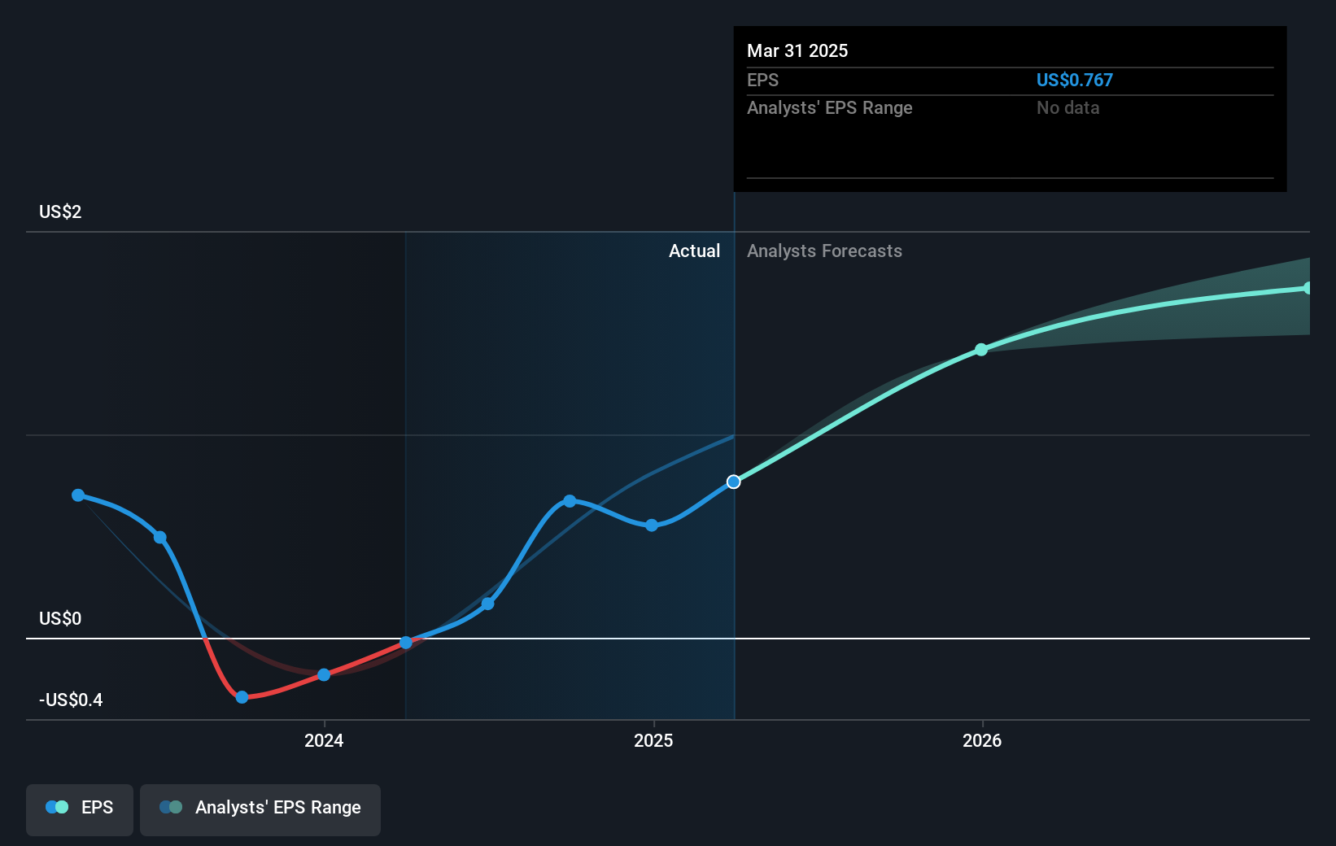Click the Actual region label
Screen dimensions: 1336x846
coord(694,251)
